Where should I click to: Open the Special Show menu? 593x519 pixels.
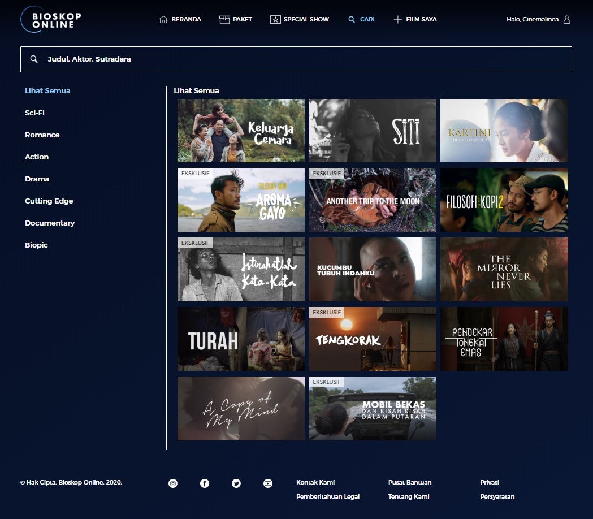point(306,19)
